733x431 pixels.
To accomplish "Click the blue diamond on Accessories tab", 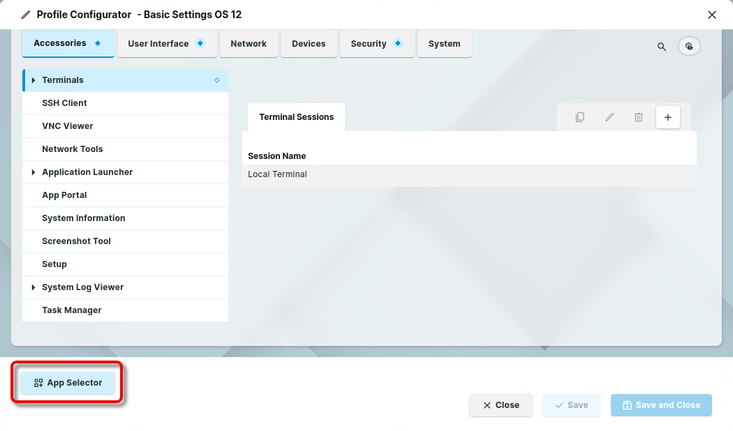I will pyautogui.click(x=98, y=43).
